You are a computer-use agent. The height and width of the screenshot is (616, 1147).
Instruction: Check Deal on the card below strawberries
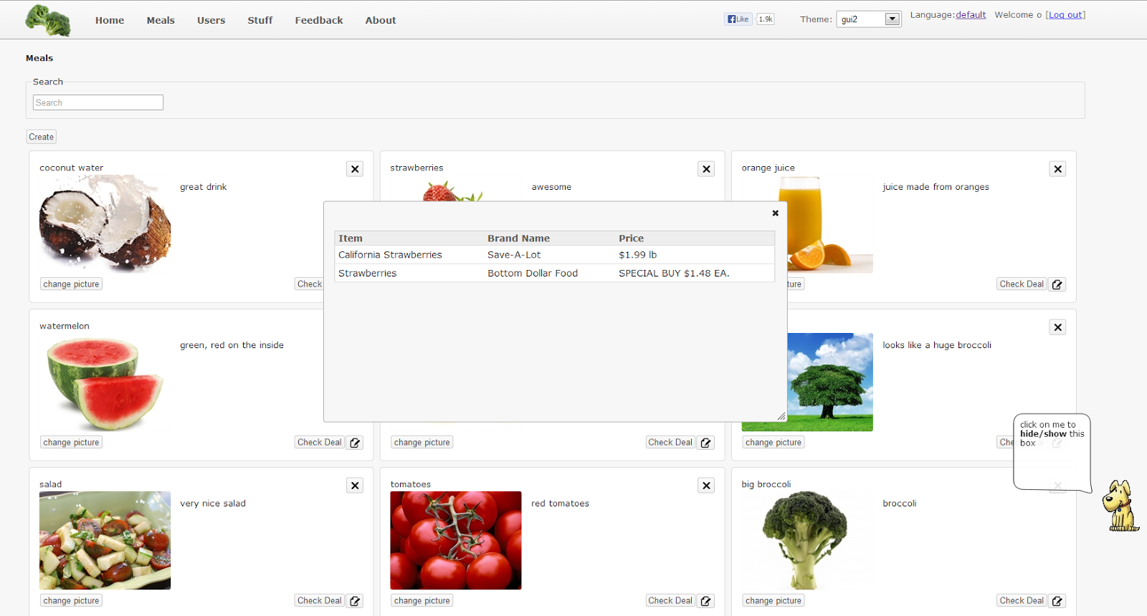tap(670, 443)
